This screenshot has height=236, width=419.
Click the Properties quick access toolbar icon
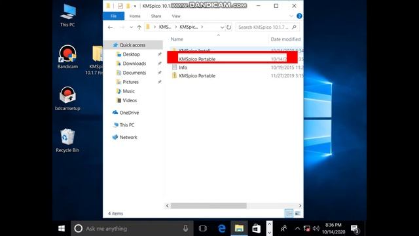click(x=120, y=6)
